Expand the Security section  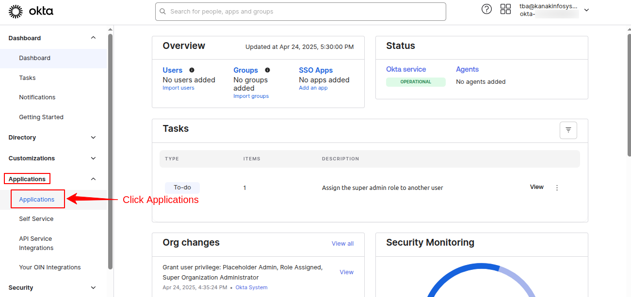[94, 288]
